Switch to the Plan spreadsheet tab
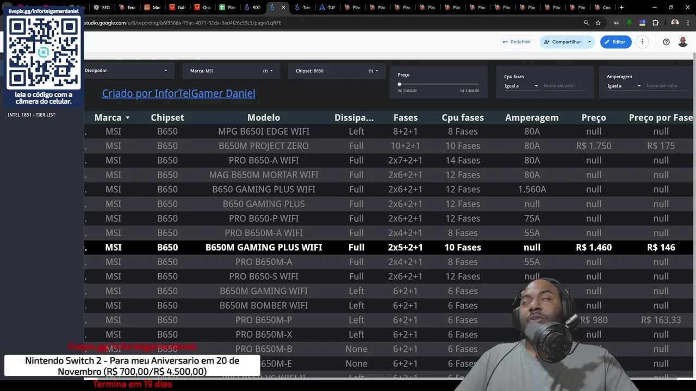The width and height of the screenshot is (696, 391). (227, 8)
